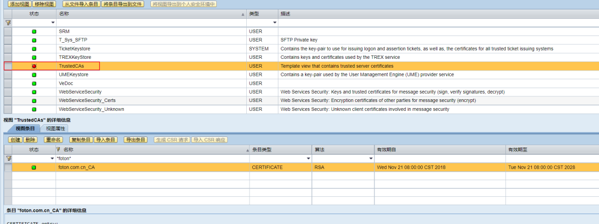
Task: Click the green status icon for VeDoc
Action: 34,84
